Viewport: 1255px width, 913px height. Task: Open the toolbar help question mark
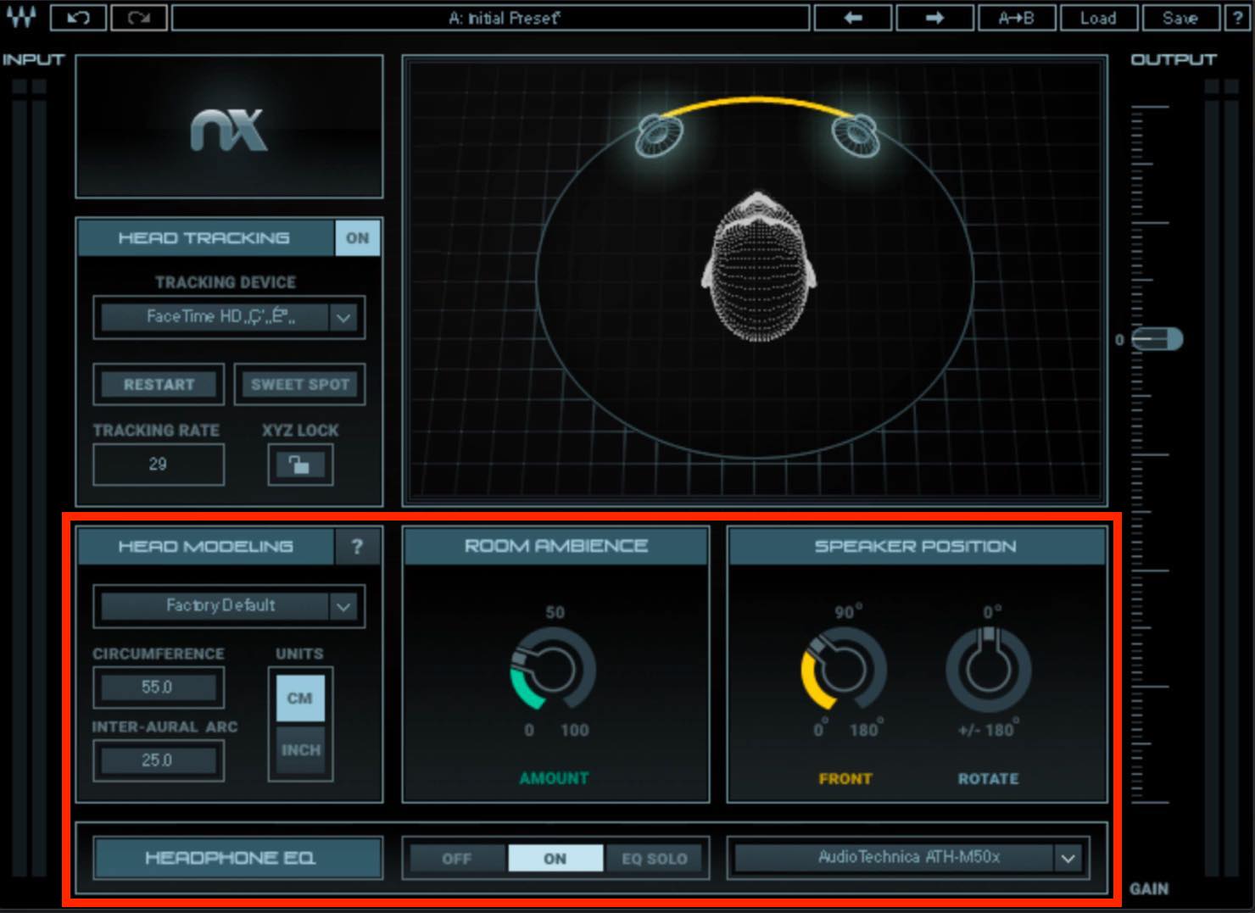pos(1240,17)
